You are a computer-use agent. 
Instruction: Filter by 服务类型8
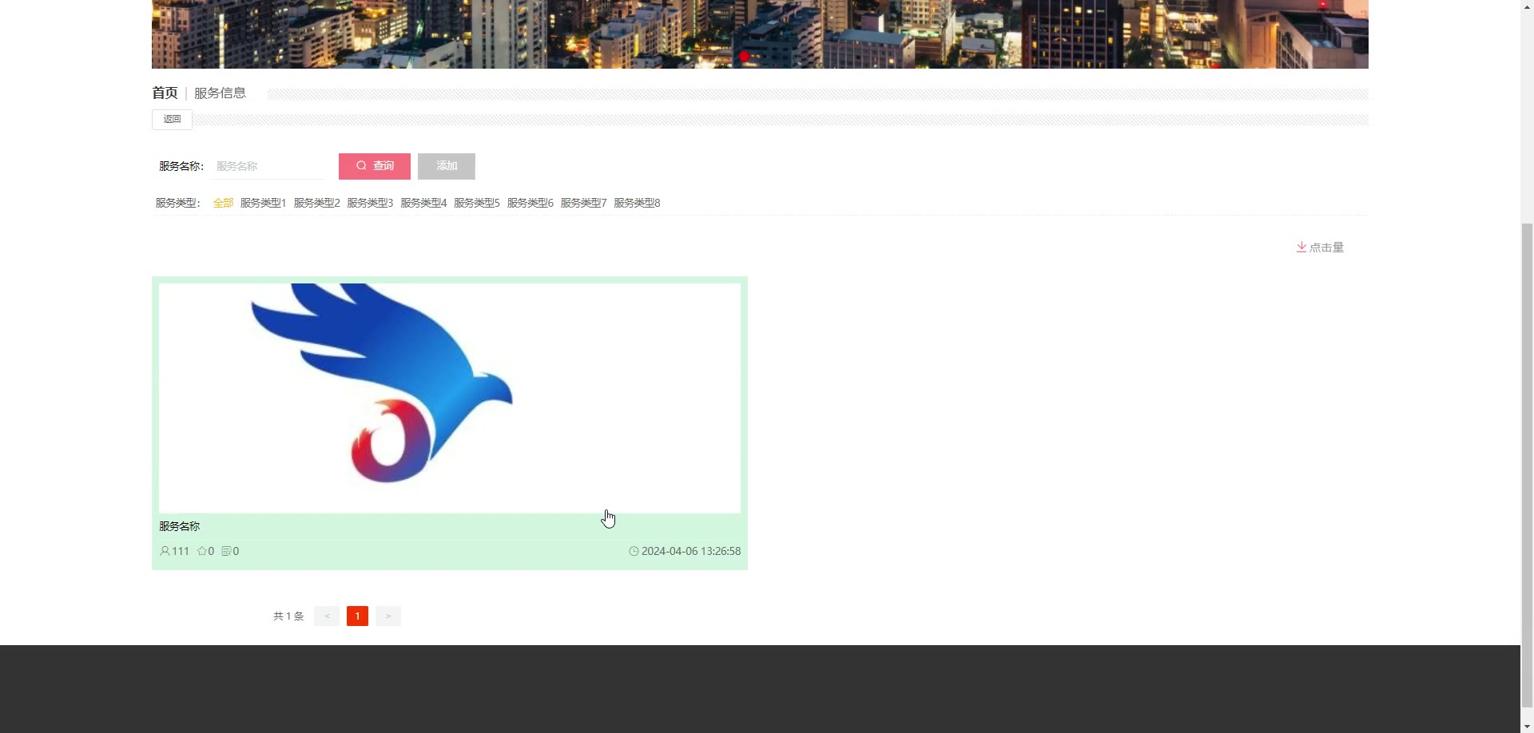[x=637, y=203]
